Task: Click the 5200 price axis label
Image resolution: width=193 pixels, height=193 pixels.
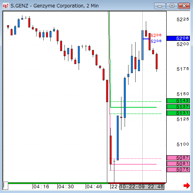Action: (183, 44)
